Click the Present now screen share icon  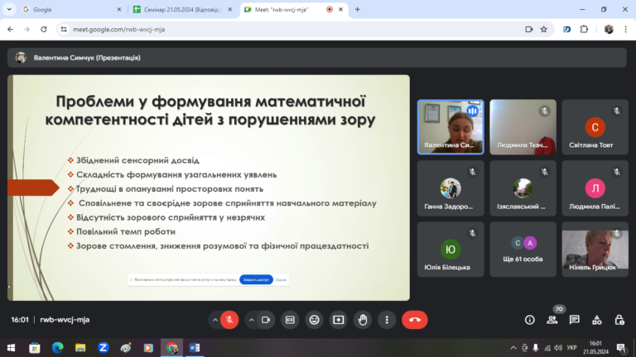click(x=338, y=320)
